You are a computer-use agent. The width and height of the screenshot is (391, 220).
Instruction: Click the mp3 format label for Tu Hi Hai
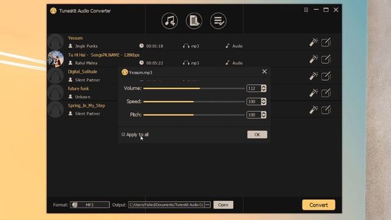tap(195, 63)
